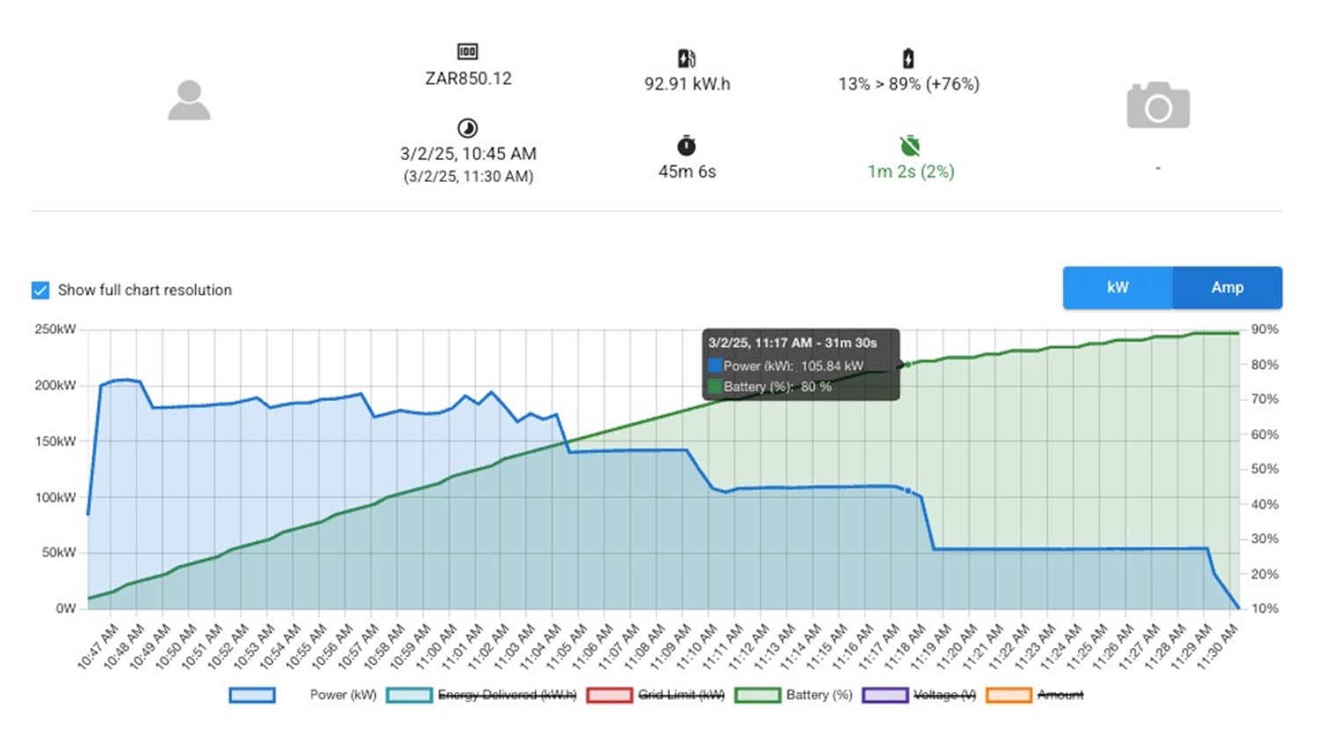This screenshot has width=1320, height=743.
Task: Click the 3/2/25, 10:45 AM start time
Action: click(x=468, y=154)
